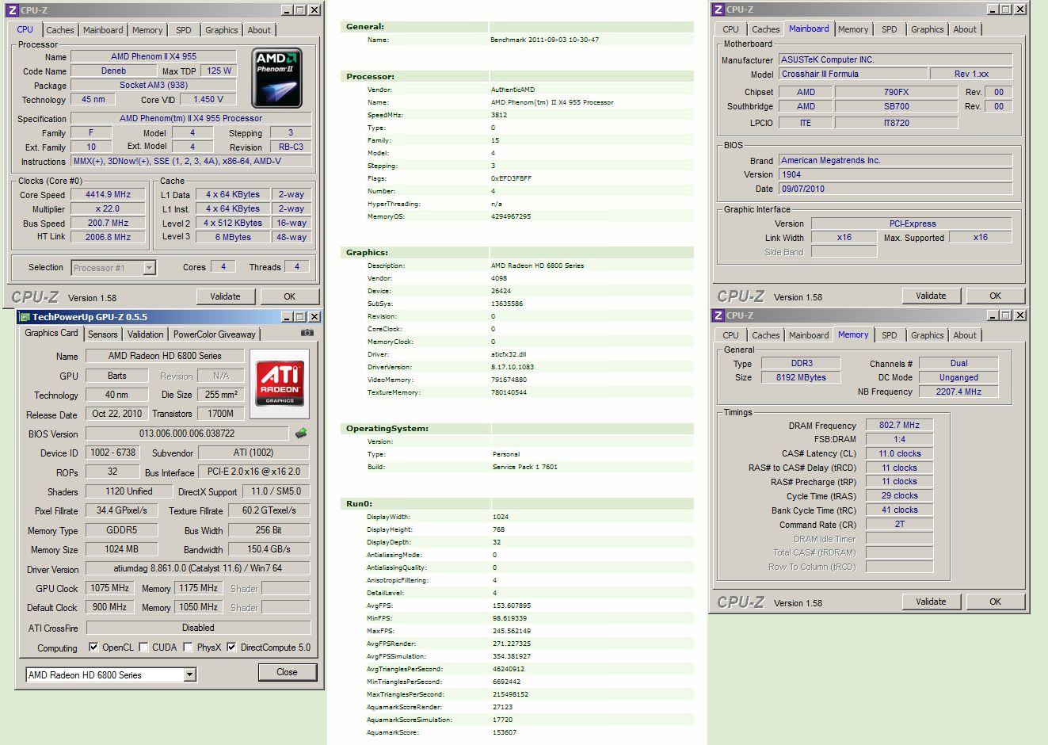The image size is (1048, 745).
Task: Click the Core Speed 4414.9 MHz value
Action: click(x=109, y=195)
